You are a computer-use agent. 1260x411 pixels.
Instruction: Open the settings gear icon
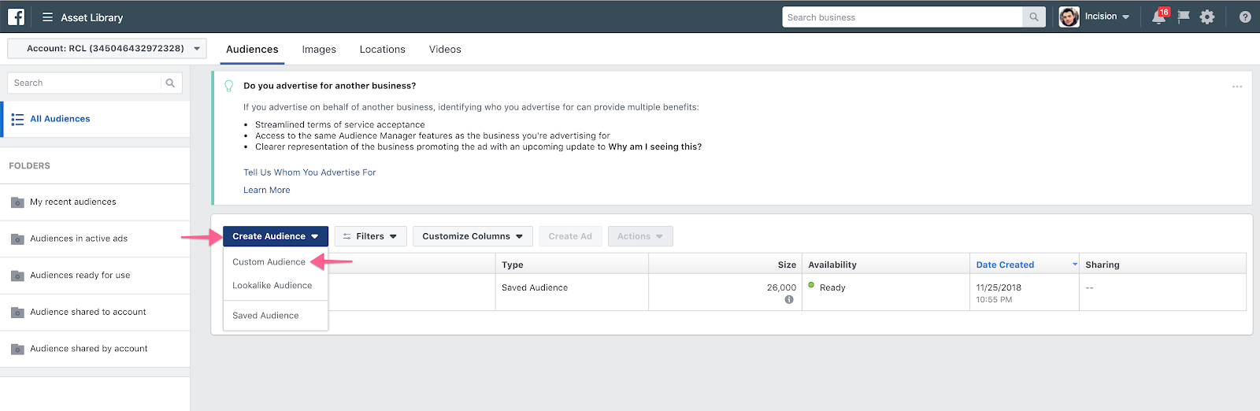tap(1207, 17)
